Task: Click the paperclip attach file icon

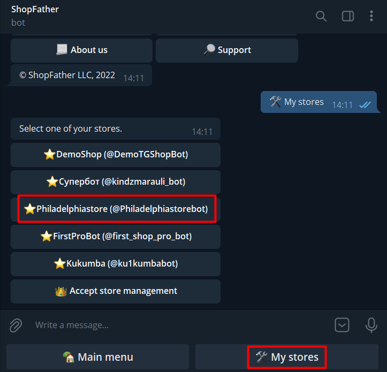Action: (16, 325)
